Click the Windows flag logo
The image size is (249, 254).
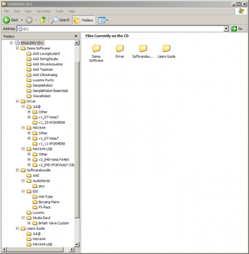[x=241, y=11]
